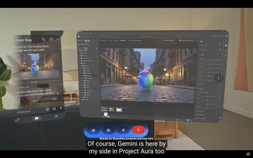The image size is (253, 158).
Task: Open the dropdown arrow beside the cloud update button
Action: click(x=197, y=41)
